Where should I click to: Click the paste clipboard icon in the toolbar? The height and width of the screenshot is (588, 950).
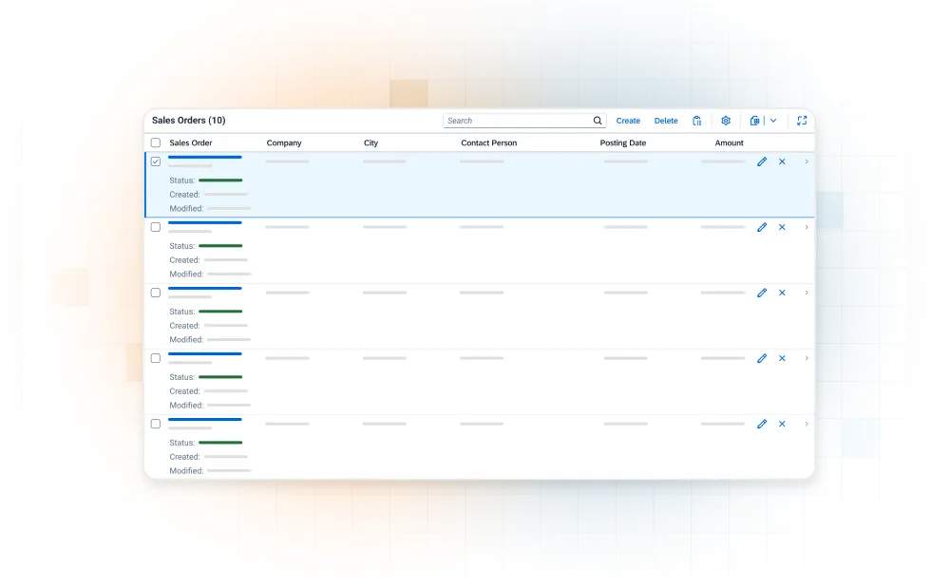point(697,121)
